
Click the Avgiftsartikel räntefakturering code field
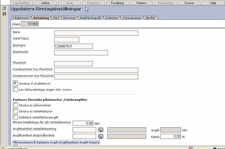click(x=84, y=130)
